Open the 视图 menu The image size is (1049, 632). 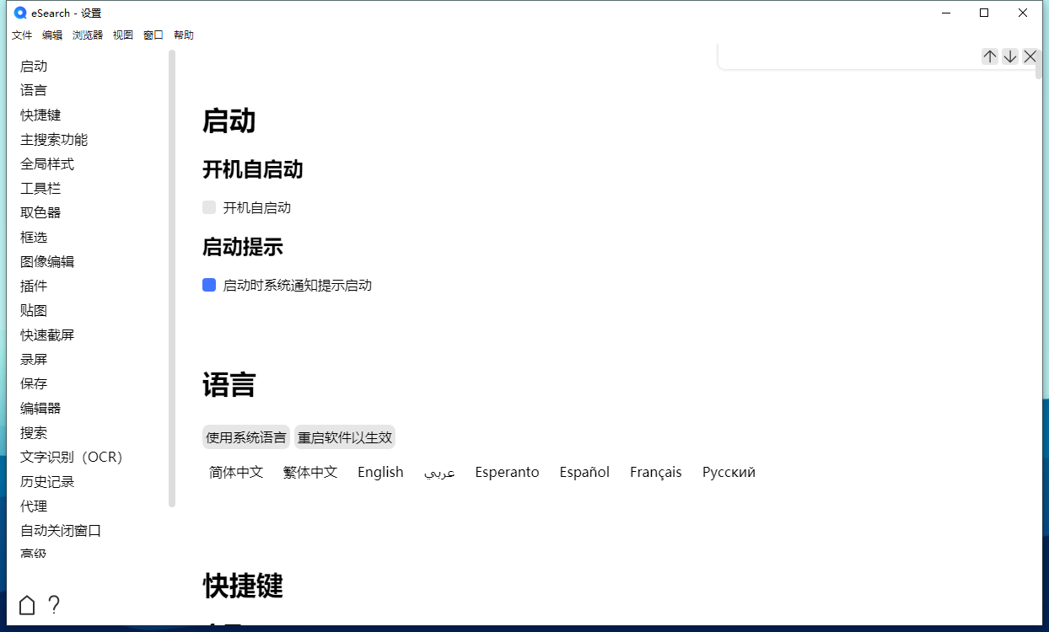[x=122, y=35]
